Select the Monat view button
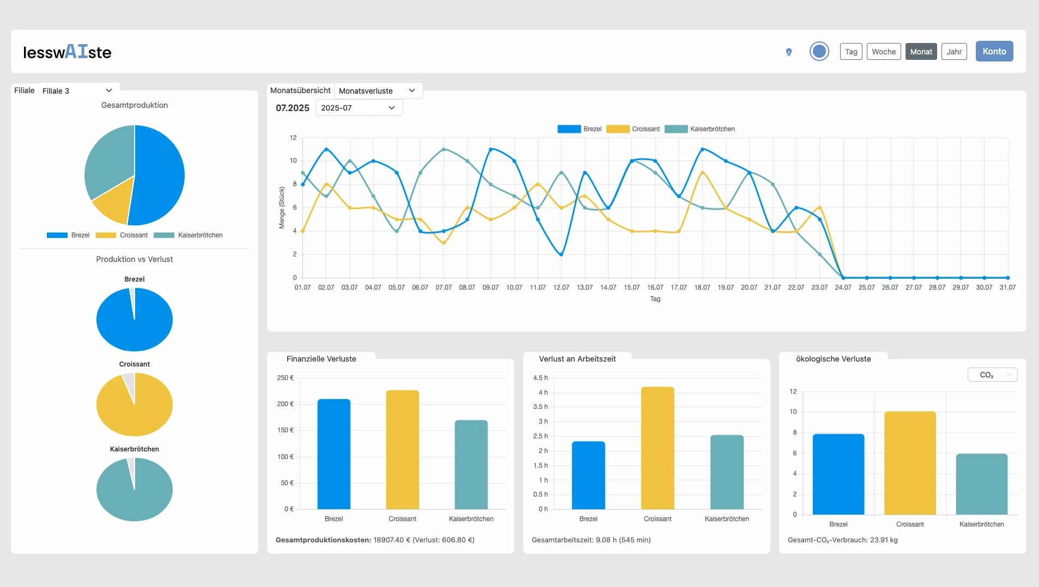Screen dimensions: 1039x587 pos(921,51)
